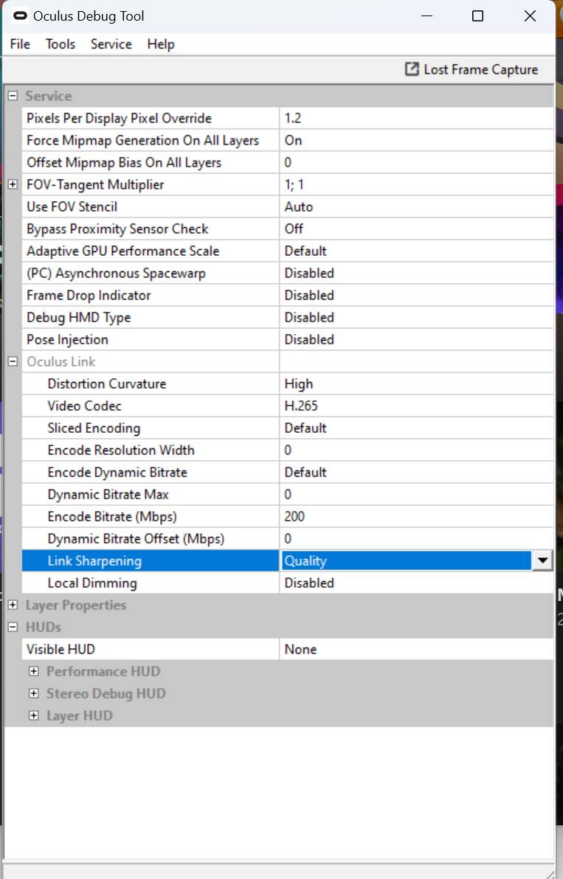Screen dimensions: 563x879
Task: Collapse the Oculus Link group
Action: click(x=13, y=361)
